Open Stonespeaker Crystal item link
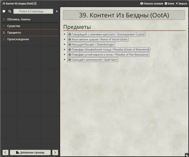 [x=106, y=34]
